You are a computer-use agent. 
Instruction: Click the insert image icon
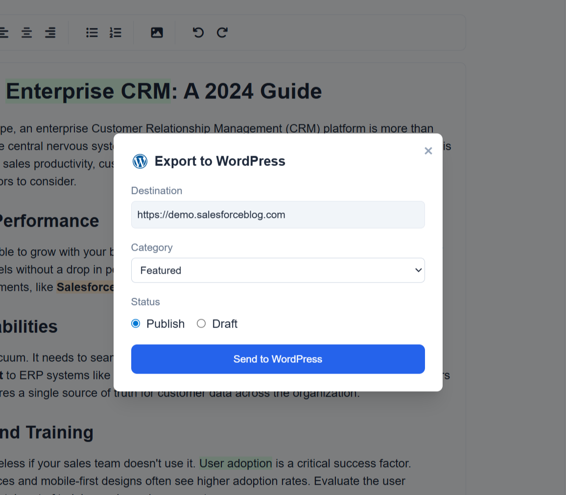pos(157,32)
